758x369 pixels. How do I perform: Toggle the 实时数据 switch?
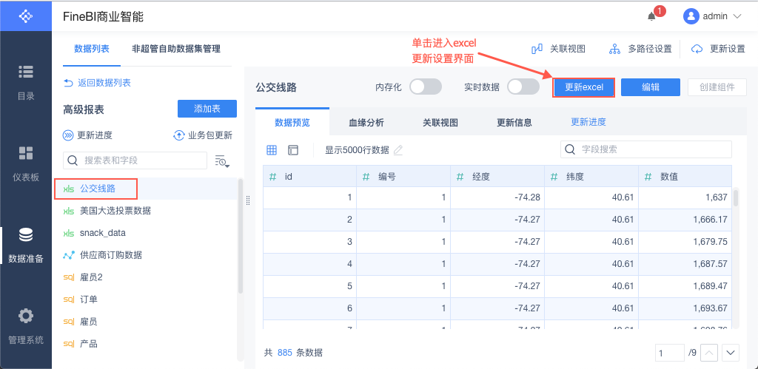click(x=523, y=87)
